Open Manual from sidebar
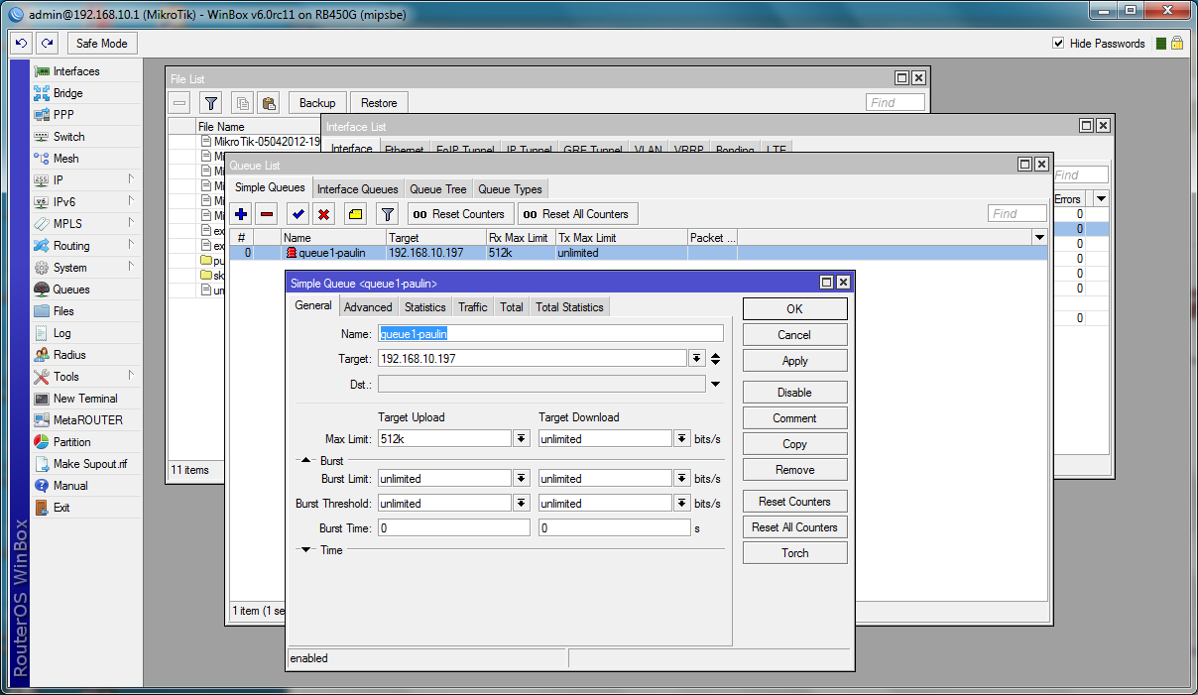Viewport: 1198px width, 695px height. (x=70, y=486)
